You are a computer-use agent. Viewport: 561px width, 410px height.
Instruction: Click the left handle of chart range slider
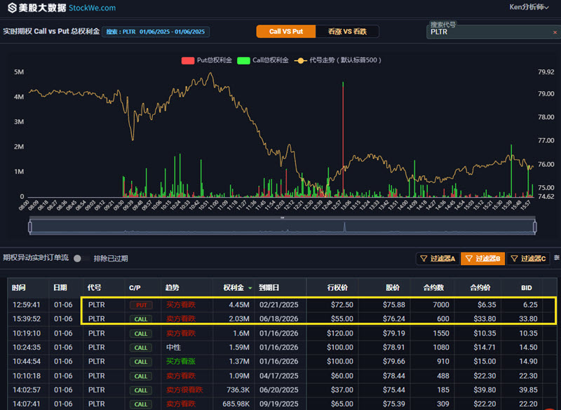click(30, 227)
